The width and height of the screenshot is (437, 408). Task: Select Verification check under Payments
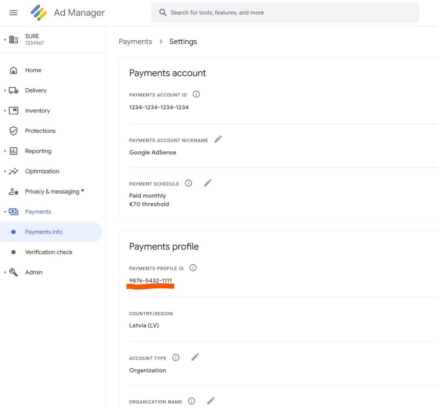click(49, 252)
